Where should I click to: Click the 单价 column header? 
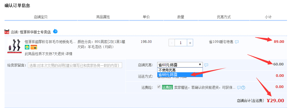[x=146, y=17]
